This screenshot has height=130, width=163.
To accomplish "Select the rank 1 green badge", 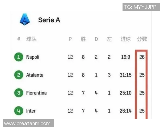I will pyautogui.click(x=18, y=57).
